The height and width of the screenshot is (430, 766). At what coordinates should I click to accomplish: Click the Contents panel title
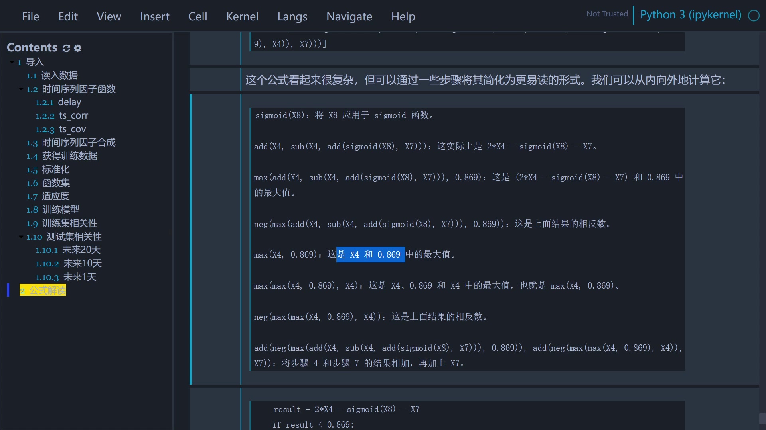(x=32, y=48)
